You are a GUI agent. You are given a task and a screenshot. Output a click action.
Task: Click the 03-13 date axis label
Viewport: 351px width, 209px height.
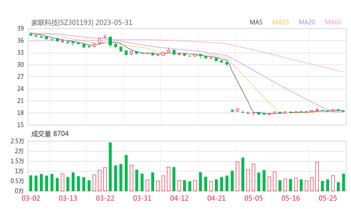68,198
